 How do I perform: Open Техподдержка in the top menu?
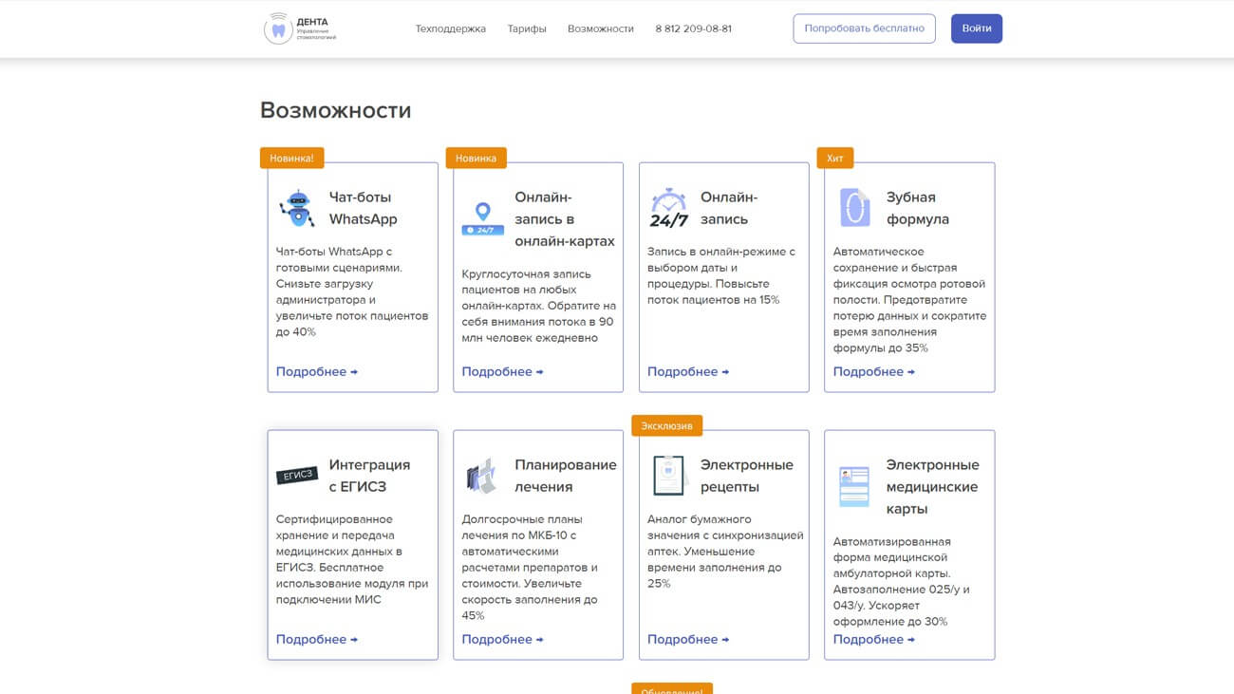[x=450, y=28]
